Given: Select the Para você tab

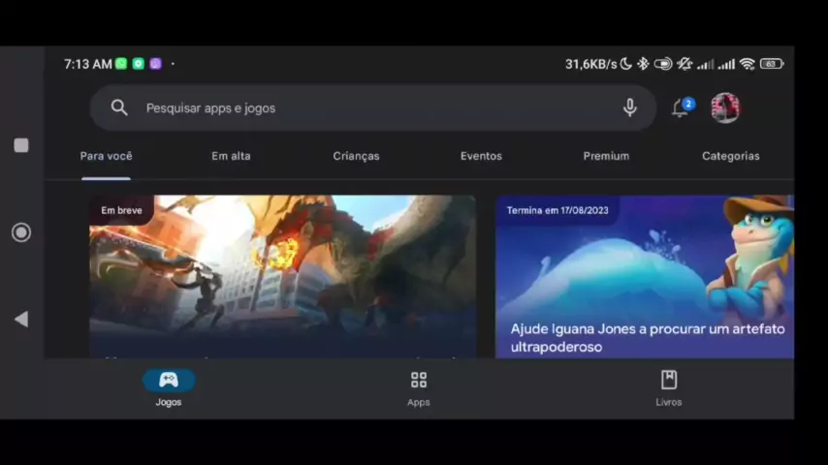Looking at the screenshot, I should click(106, 156).
